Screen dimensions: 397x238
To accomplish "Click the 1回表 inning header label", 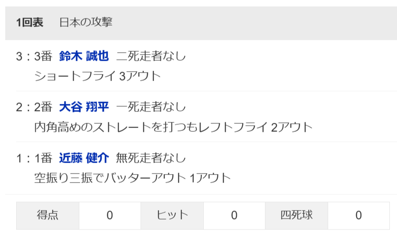I will tap(29, 22).
